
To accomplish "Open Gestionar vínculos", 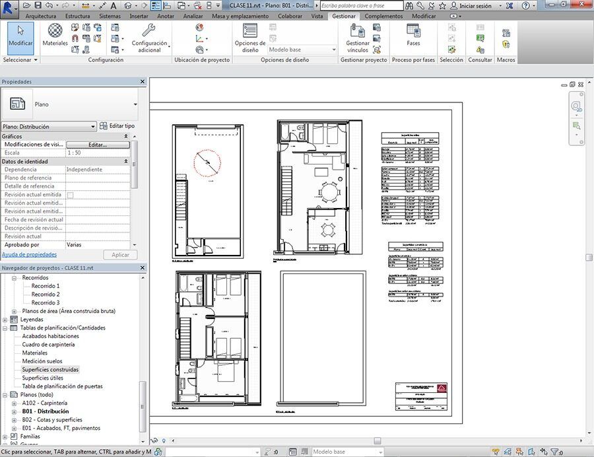I will [358, 38].
